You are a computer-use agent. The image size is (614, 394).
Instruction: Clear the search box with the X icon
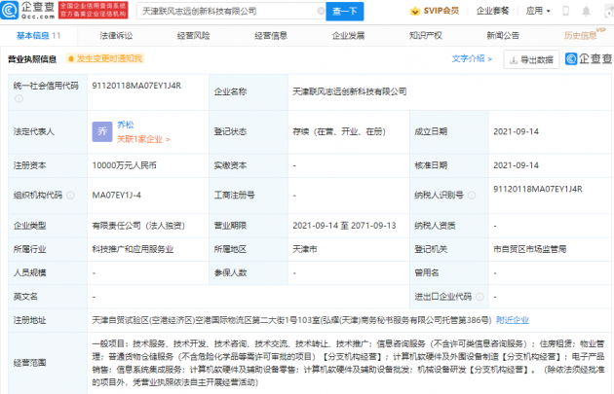point(322,11)
